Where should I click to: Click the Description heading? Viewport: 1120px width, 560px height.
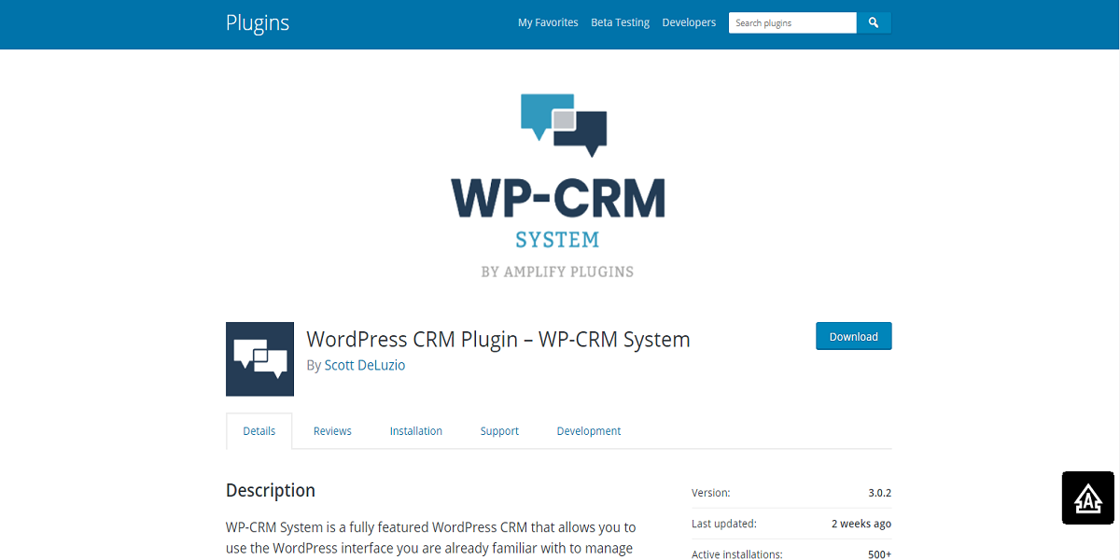[271, 490]
